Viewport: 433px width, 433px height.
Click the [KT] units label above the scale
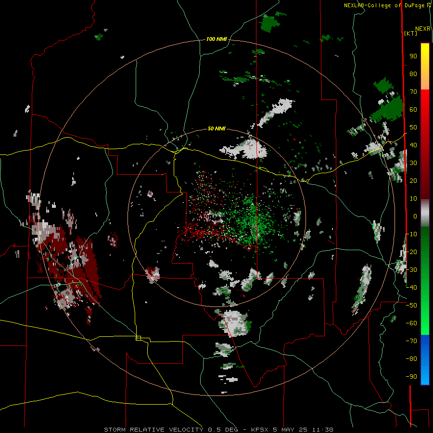(x=410, y=33)
